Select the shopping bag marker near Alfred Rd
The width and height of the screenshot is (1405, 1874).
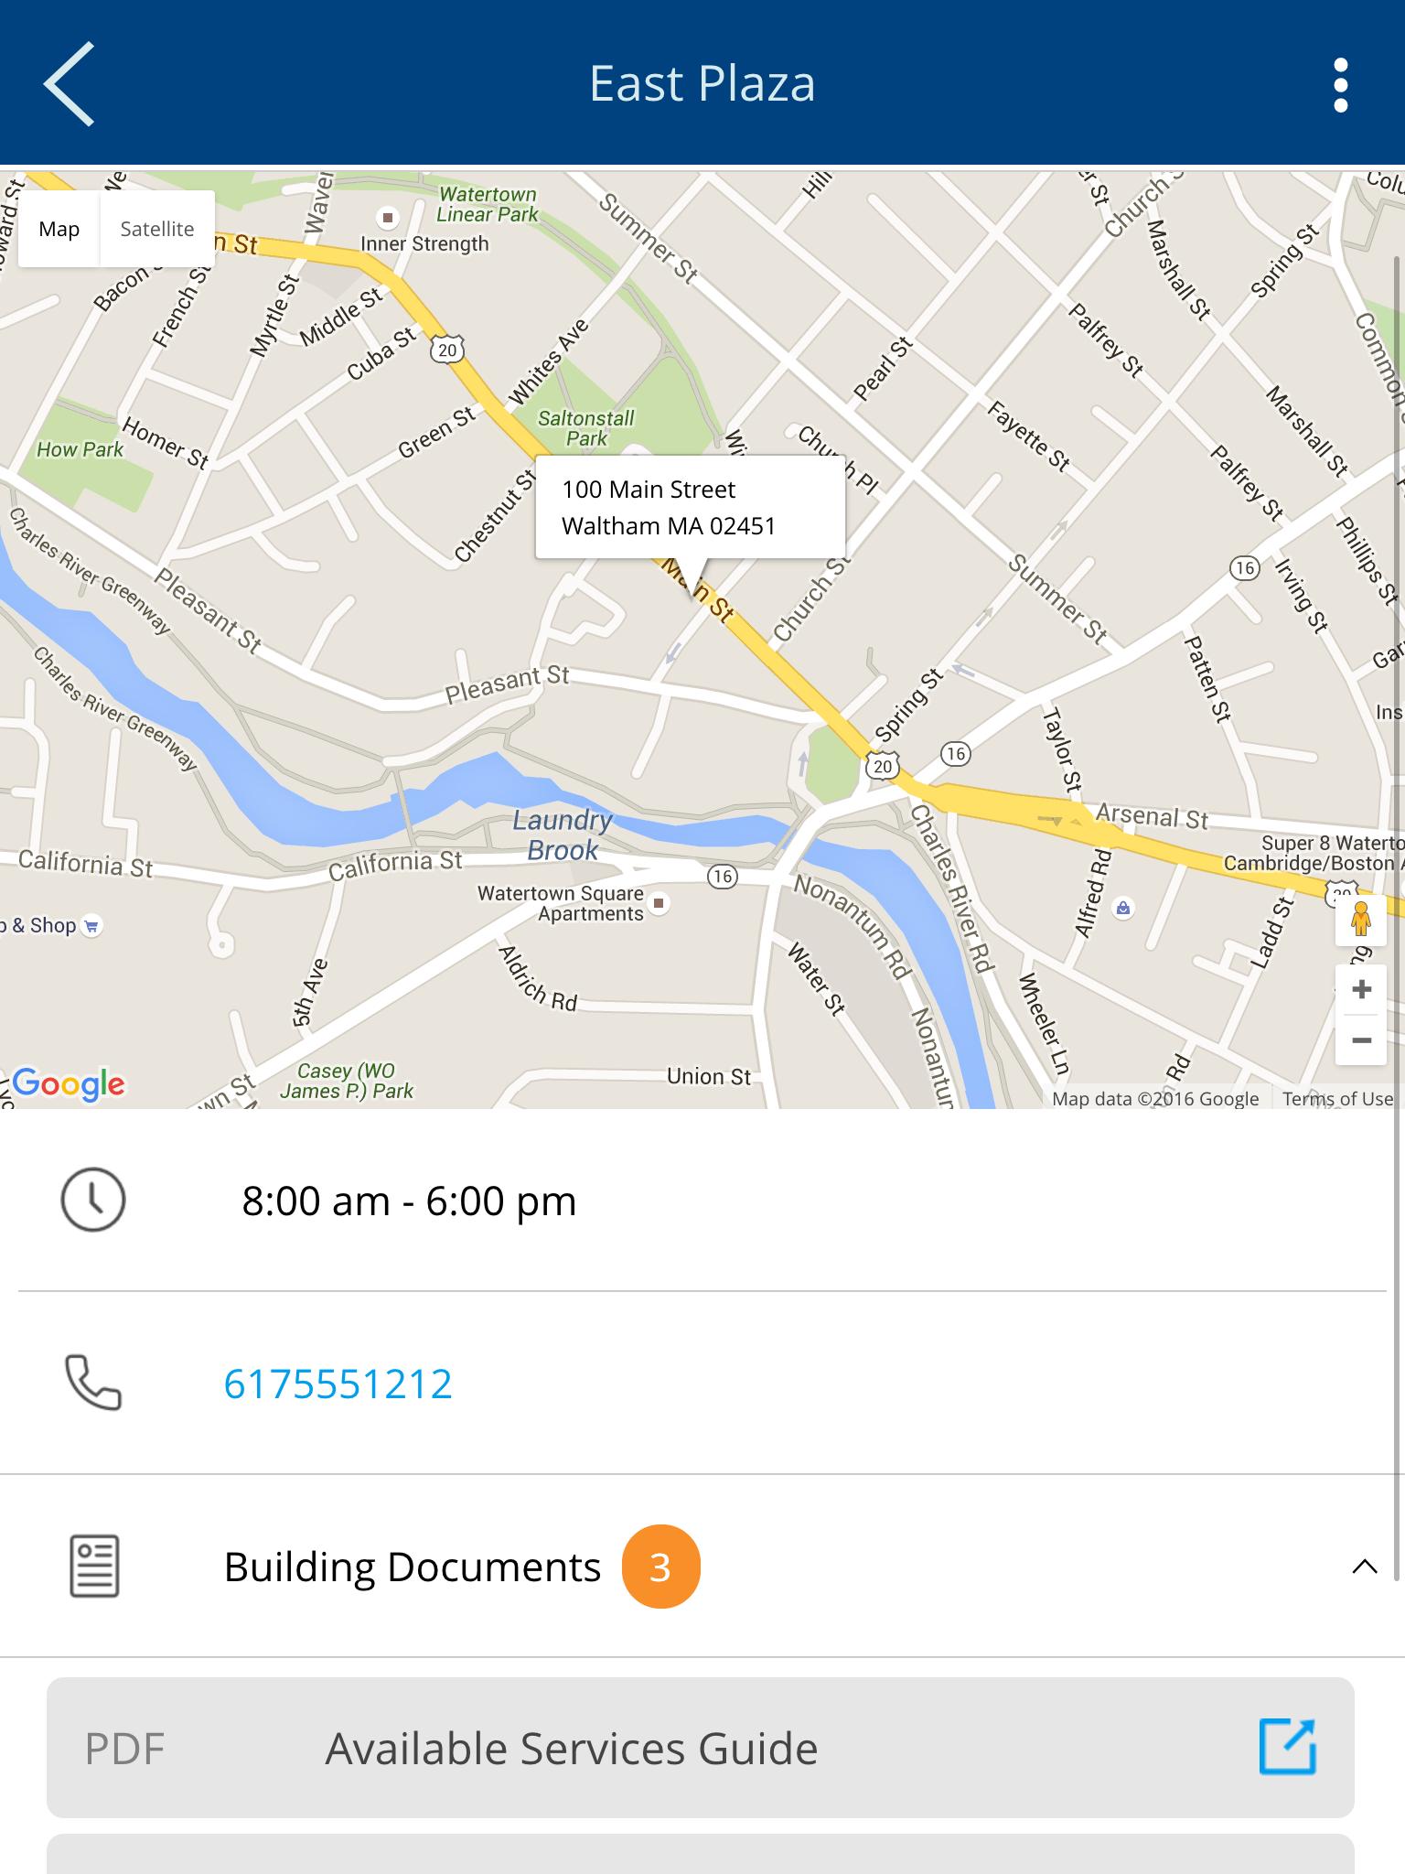tap(1122, 909)
